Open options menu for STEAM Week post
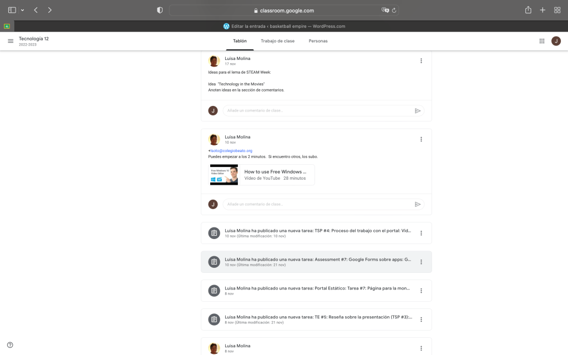This screenshot has height=355, width=568. pos(421,61)
